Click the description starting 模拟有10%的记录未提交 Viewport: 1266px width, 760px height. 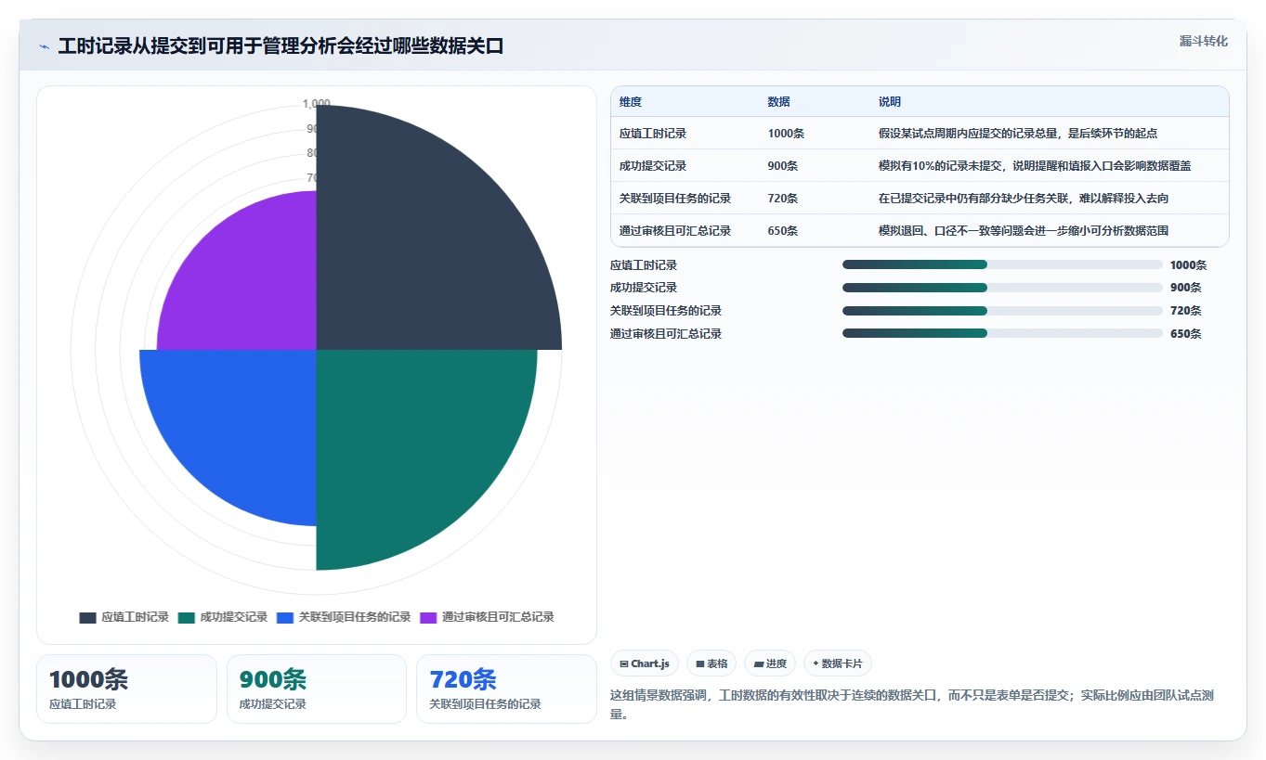(x=1035, y=166)
